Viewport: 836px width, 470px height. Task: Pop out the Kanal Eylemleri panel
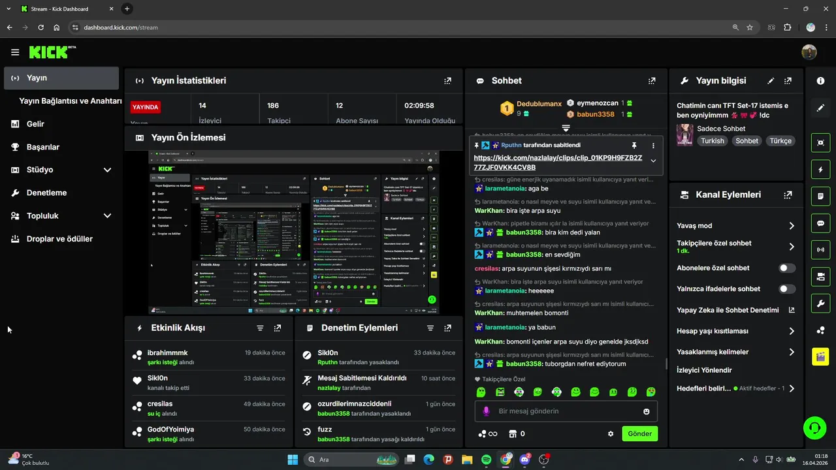coord(788,195)
